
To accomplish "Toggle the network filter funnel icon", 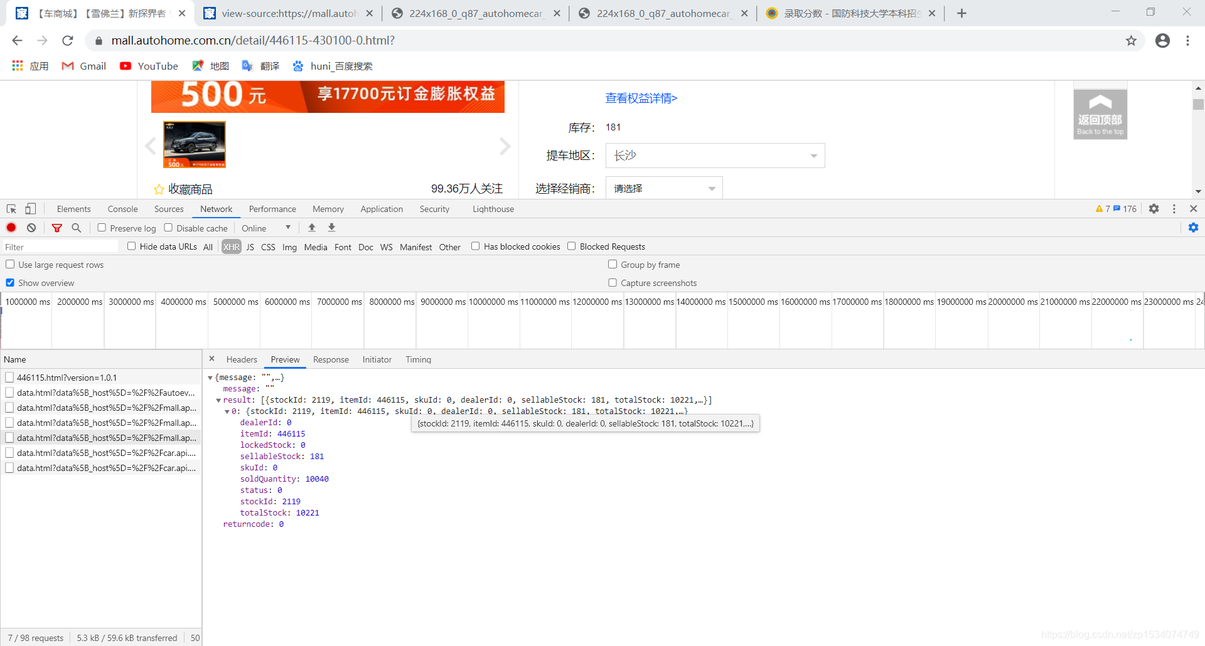I will pyautogui.click(x=57, y=228).
